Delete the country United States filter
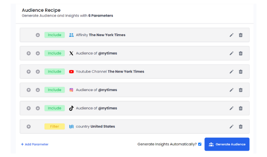Viewport: 267px width, 157px height. point(241,126)
